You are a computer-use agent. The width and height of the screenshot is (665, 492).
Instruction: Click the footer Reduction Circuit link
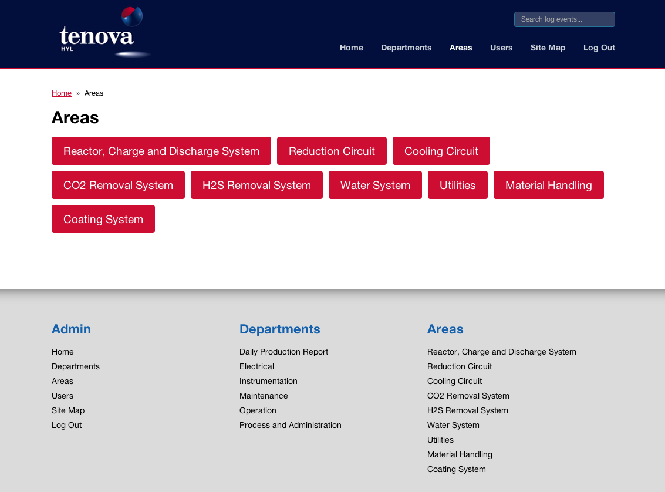click(460, 366)
